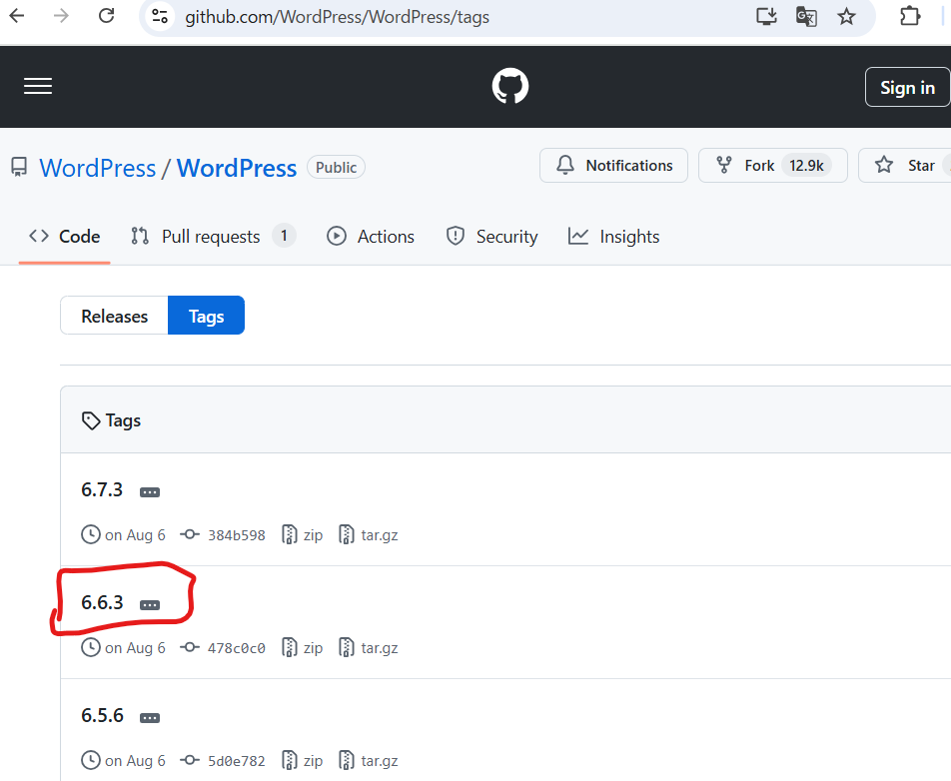
Task: Download zip for tag 6.7.3
Action: (x=303, y=535)
